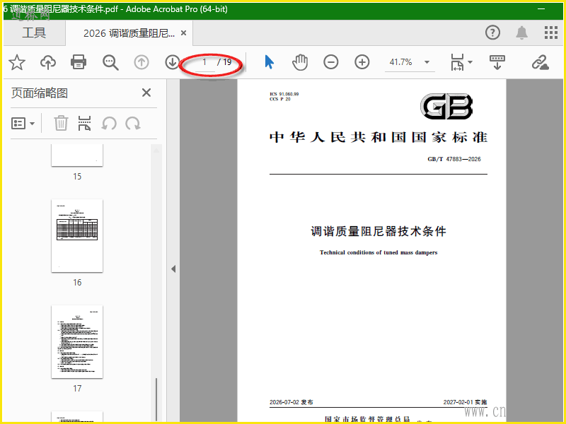The image size is (566, 424).
Task: Delete selected pages with trash icon
Action: coord(61,123)
